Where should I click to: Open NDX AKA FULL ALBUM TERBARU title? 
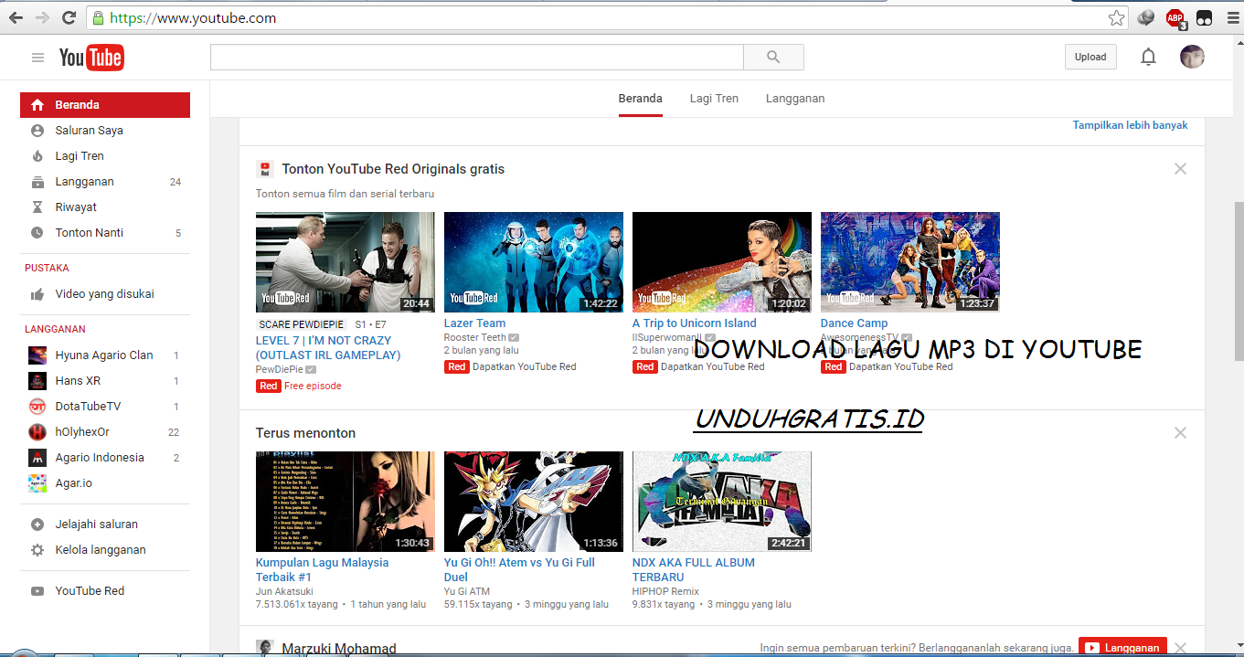click(x=694, y=570)
